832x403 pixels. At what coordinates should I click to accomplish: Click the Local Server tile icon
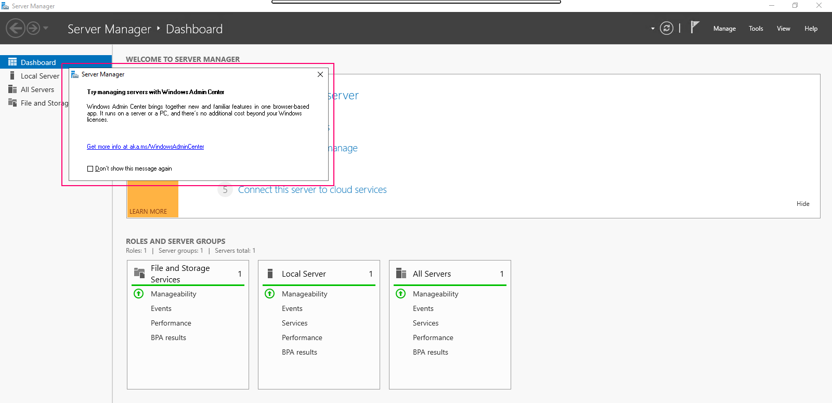(x=270, y=274)
